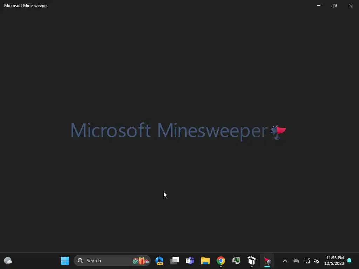359x269 pixels.
Task: Switch to Google Chrome in taskbar
Action: pos(221,261)
